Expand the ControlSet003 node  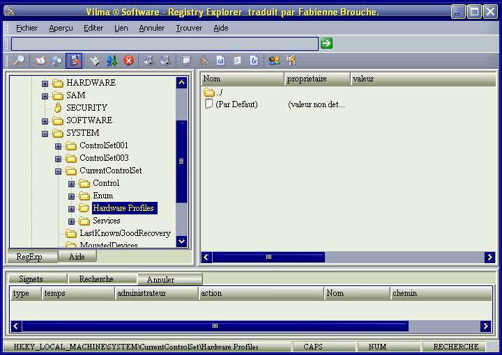[58, 159]
